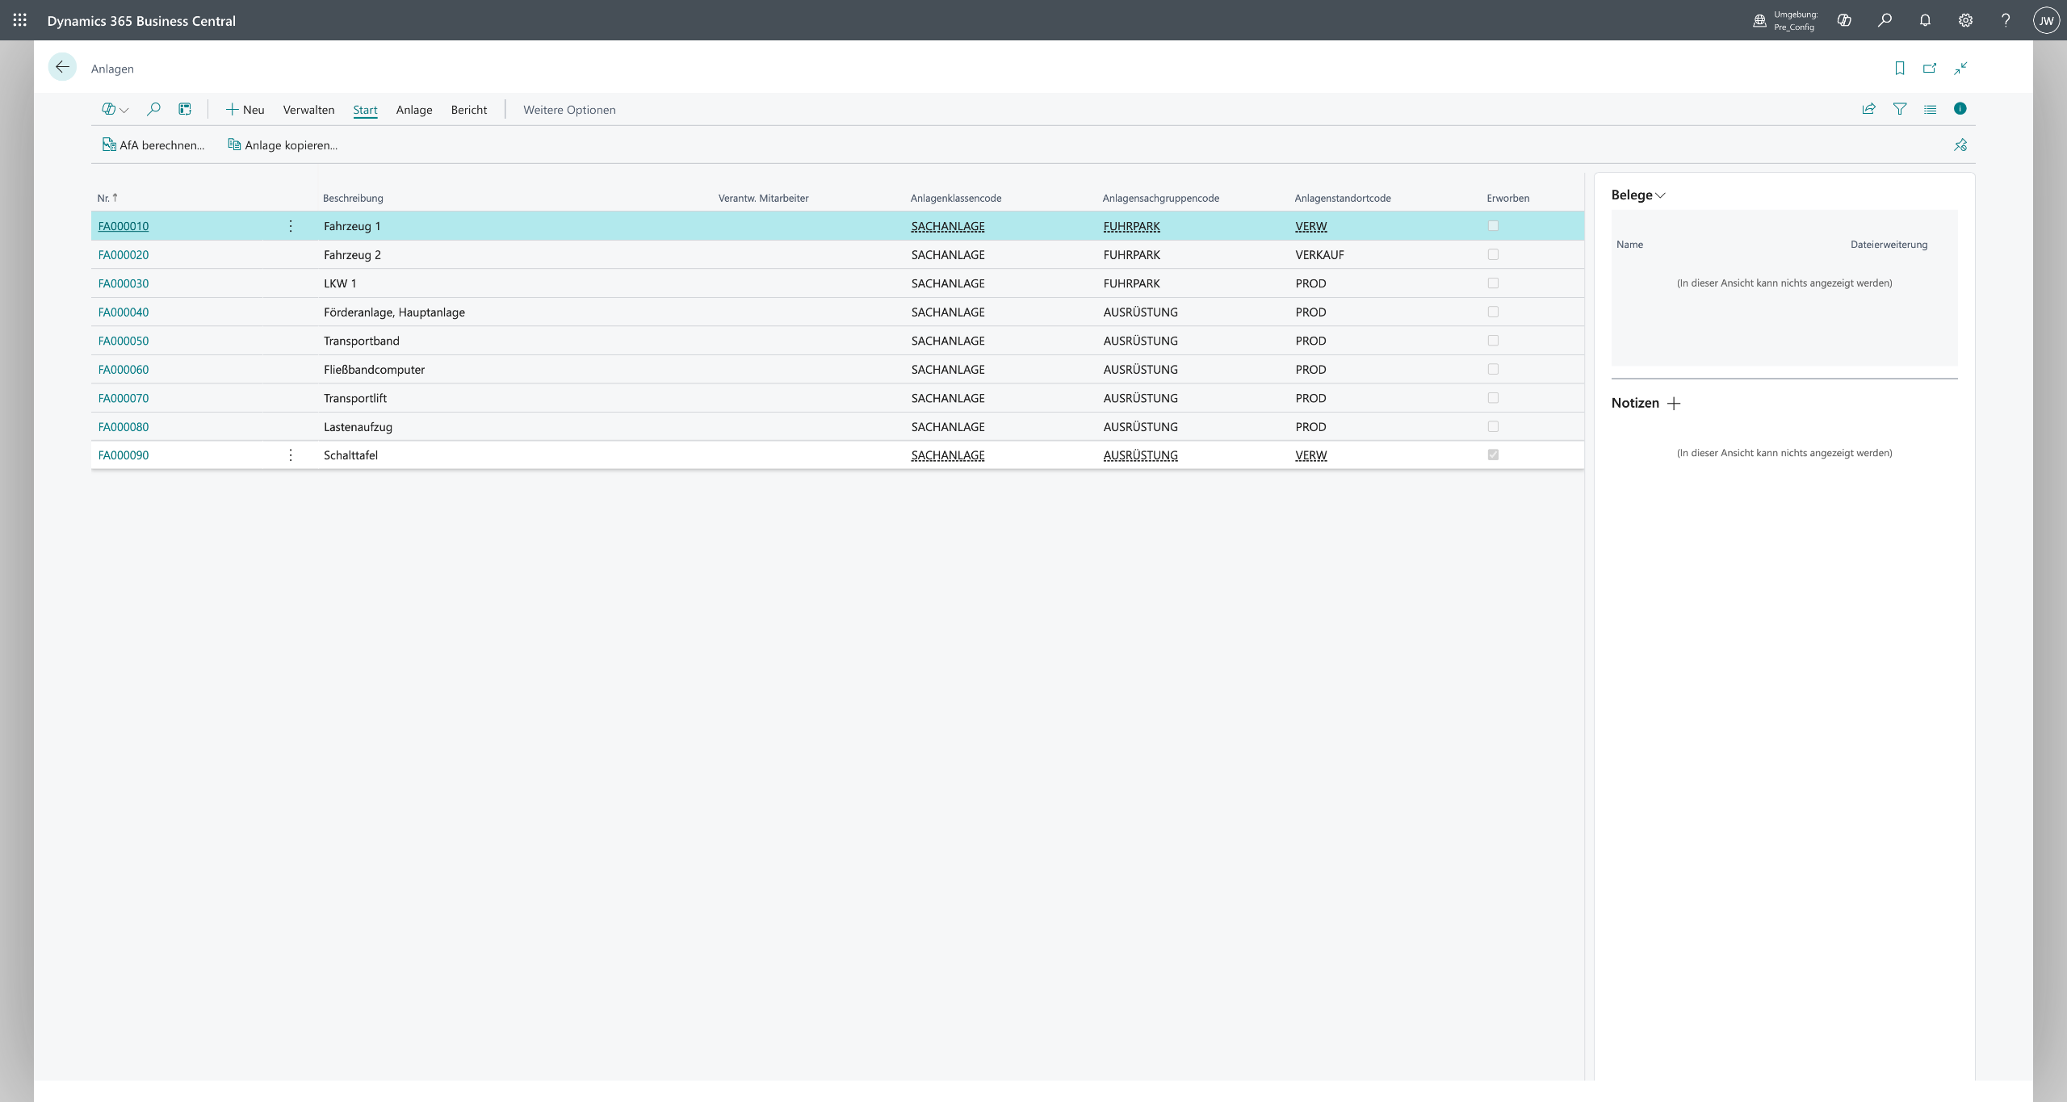Click the notifications bell icon

[1925, 20]
